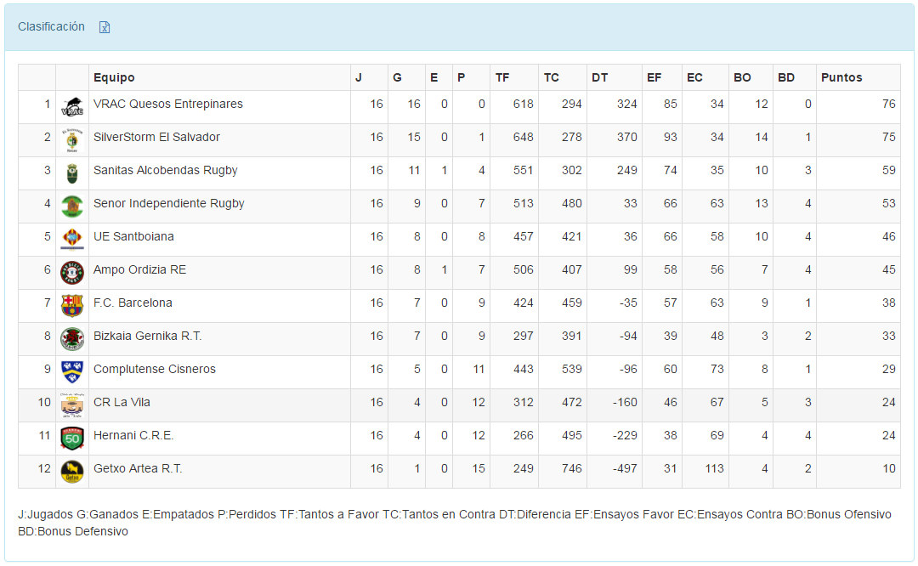Click the Hernani C.R.E. logo
918x566 pixels.
point(72,439)
